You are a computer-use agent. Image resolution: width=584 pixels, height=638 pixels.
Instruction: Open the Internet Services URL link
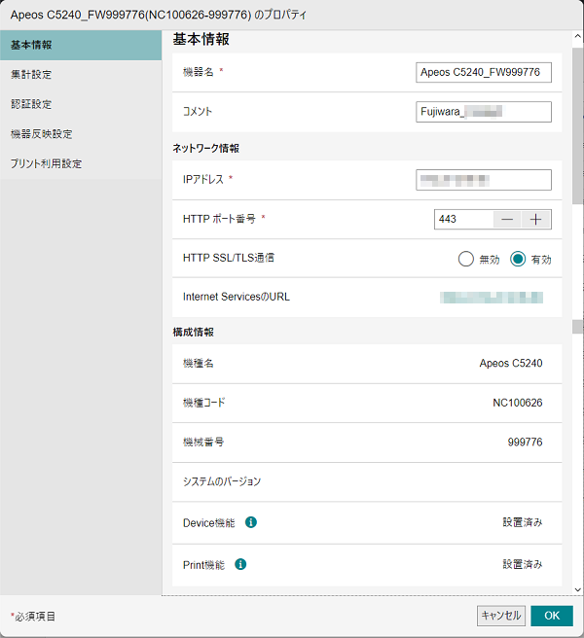(492, 298)
